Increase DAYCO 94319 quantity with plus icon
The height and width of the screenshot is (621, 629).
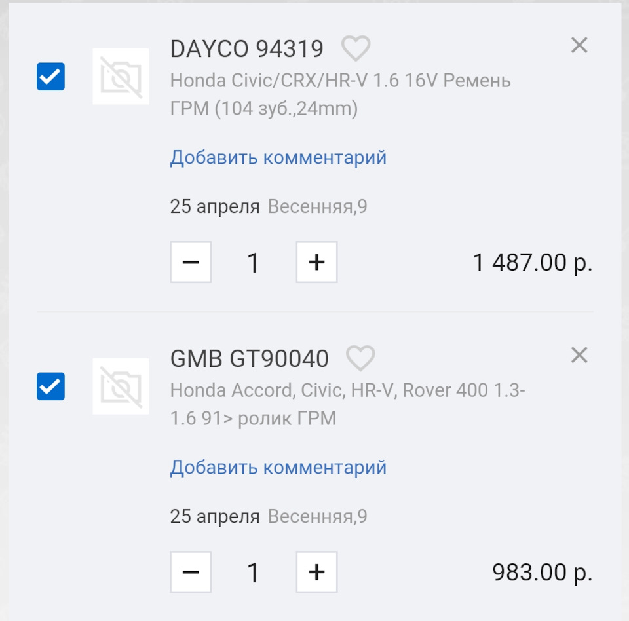(316, 262)
